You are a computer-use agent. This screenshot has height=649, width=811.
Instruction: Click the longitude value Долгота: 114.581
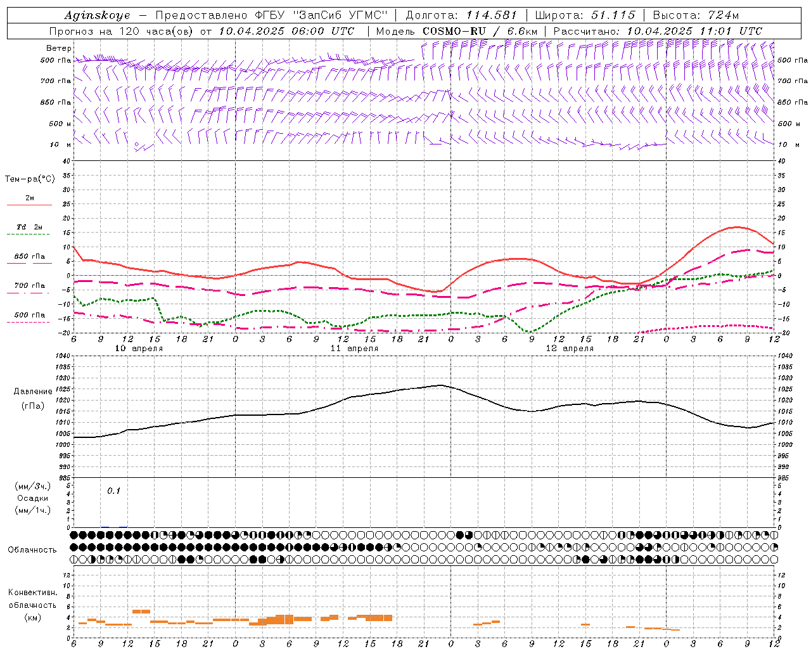coord(461,15)
